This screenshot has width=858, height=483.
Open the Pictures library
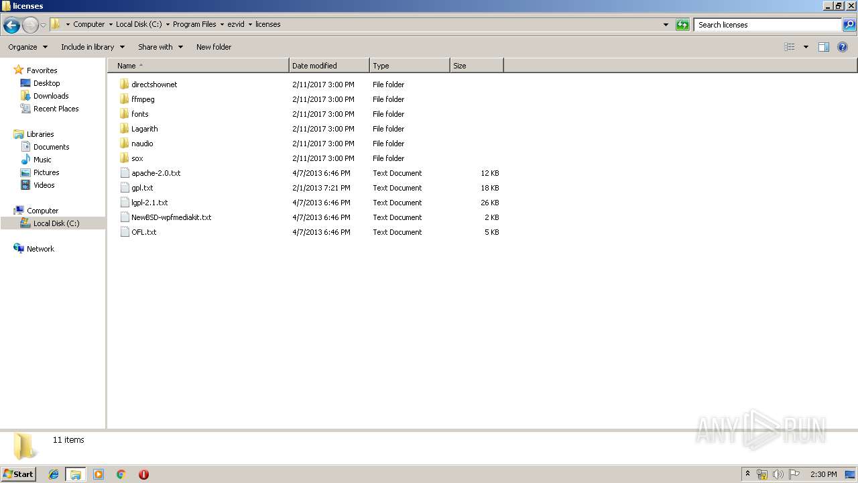click(46, 172)
